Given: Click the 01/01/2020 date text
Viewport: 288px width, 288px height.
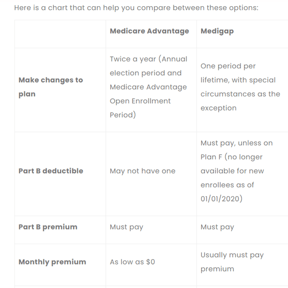Looking at the screenshot, I should click(221, 199).
